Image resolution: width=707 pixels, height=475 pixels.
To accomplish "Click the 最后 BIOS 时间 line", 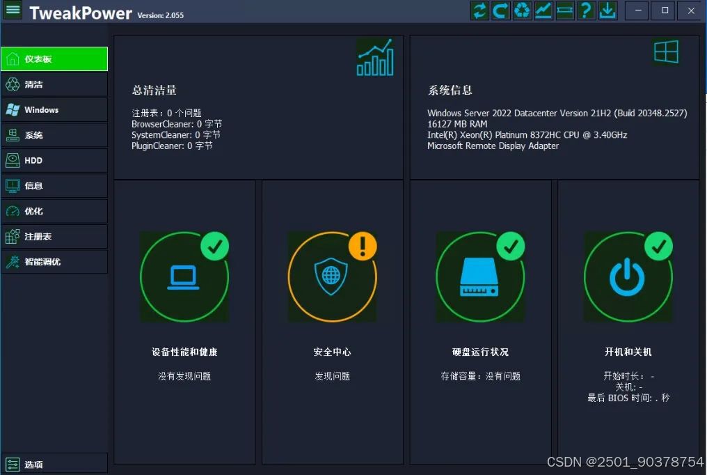I will [628, 398].
